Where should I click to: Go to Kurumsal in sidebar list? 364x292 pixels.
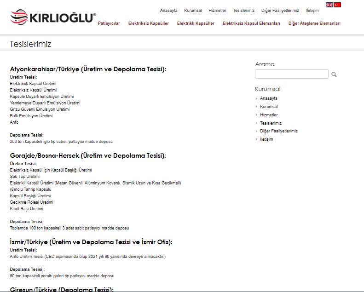point(269,107)
